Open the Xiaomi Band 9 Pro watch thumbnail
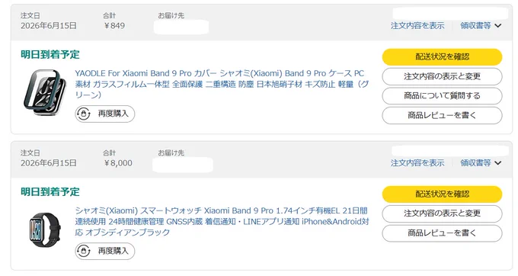518x276 pixels. click(x=45, y=229)
